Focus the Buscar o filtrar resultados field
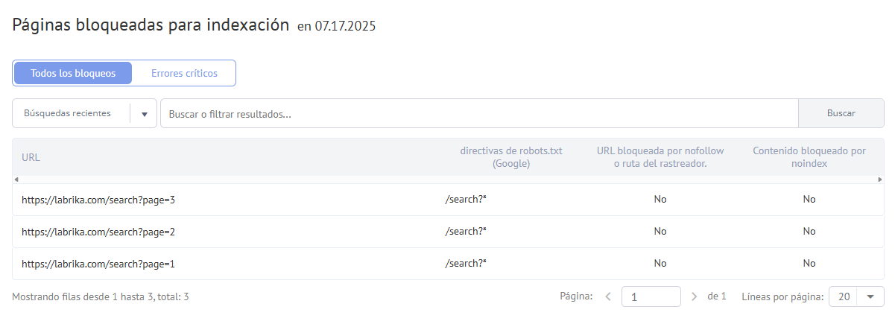Image resolution: width=895 pixels, height=330 pixels. [x=480, y=113]
